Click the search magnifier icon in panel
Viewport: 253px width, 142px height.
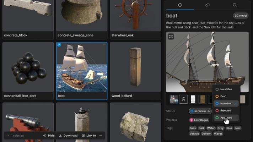tap(235, 5)
